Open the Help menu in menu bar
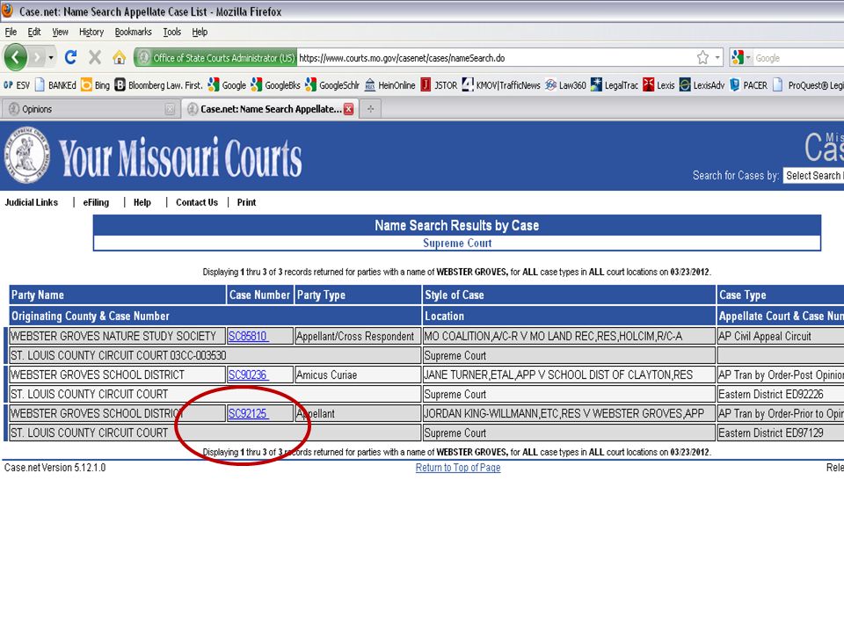This screenshot has height=633, width=844. pyautogui.click(x=200, y=32)
